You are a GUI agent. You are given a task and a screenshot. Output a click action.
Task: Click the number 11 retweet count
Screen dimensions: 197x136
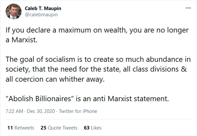pyautogui.click(x=10, y=128)
